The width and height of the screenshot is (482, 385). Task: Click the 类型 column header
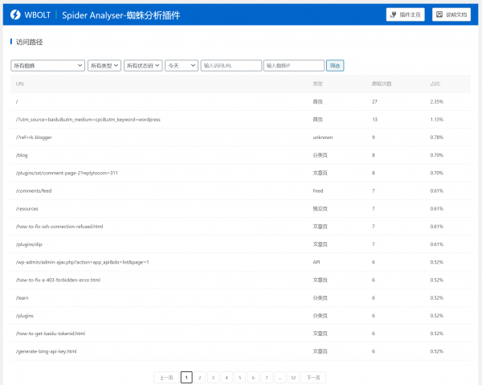[x=318, y=84]
